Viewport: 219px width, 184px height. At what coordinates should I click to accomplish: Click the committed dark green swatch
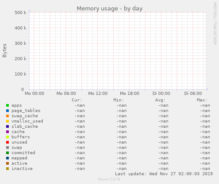coord(7,153)
